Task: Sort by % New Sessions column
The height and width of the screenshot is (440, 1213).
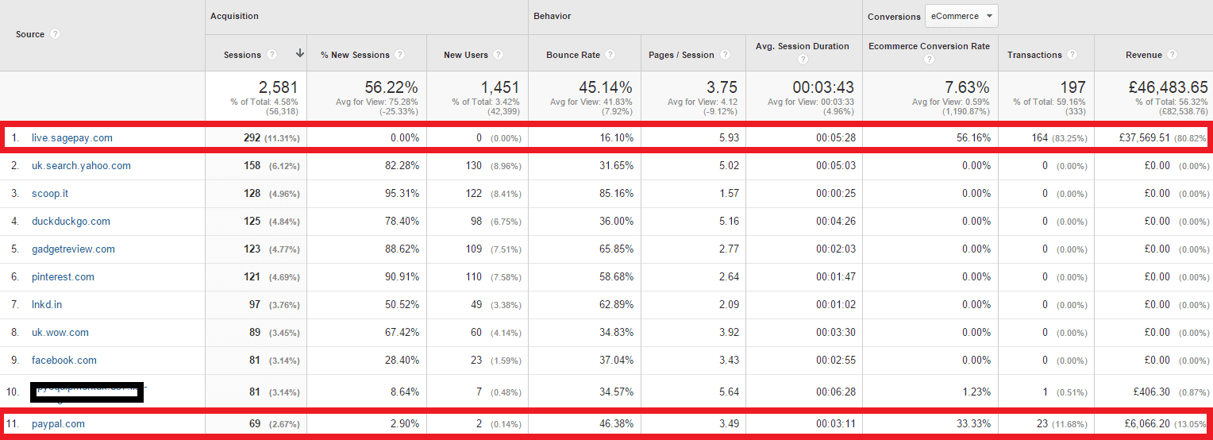Action: point(355,55)
